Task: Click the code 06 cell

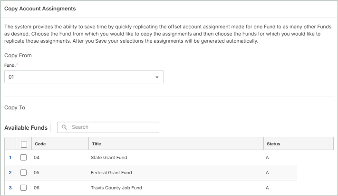Action: coord(37,187)
